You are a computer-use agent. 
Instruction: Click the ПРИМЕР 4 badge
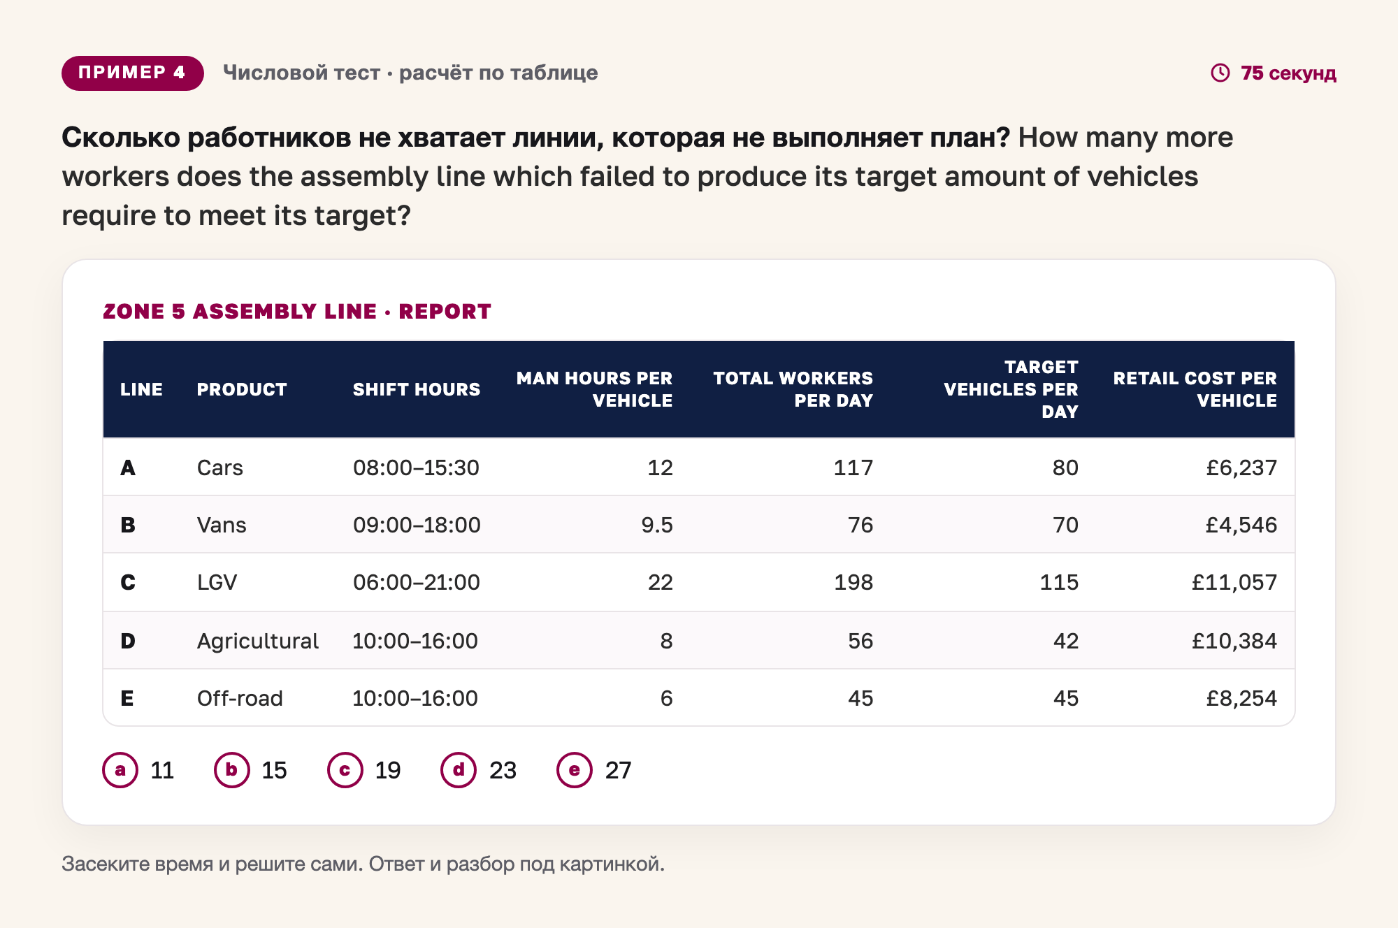pos(132,73)
